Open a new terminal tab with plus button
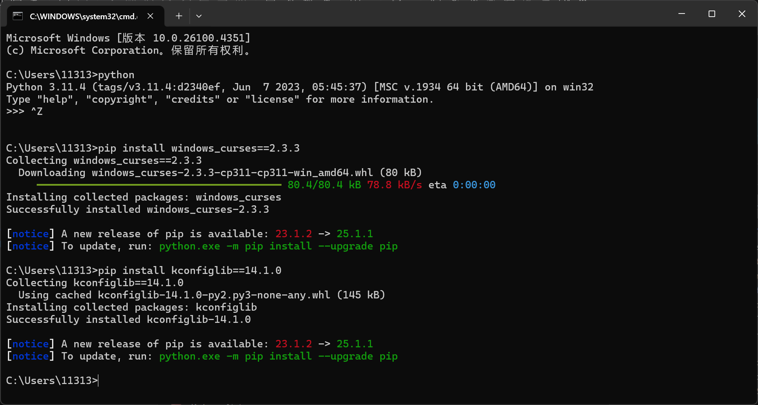This screenshot has height=405, width=758. (179, 16)
